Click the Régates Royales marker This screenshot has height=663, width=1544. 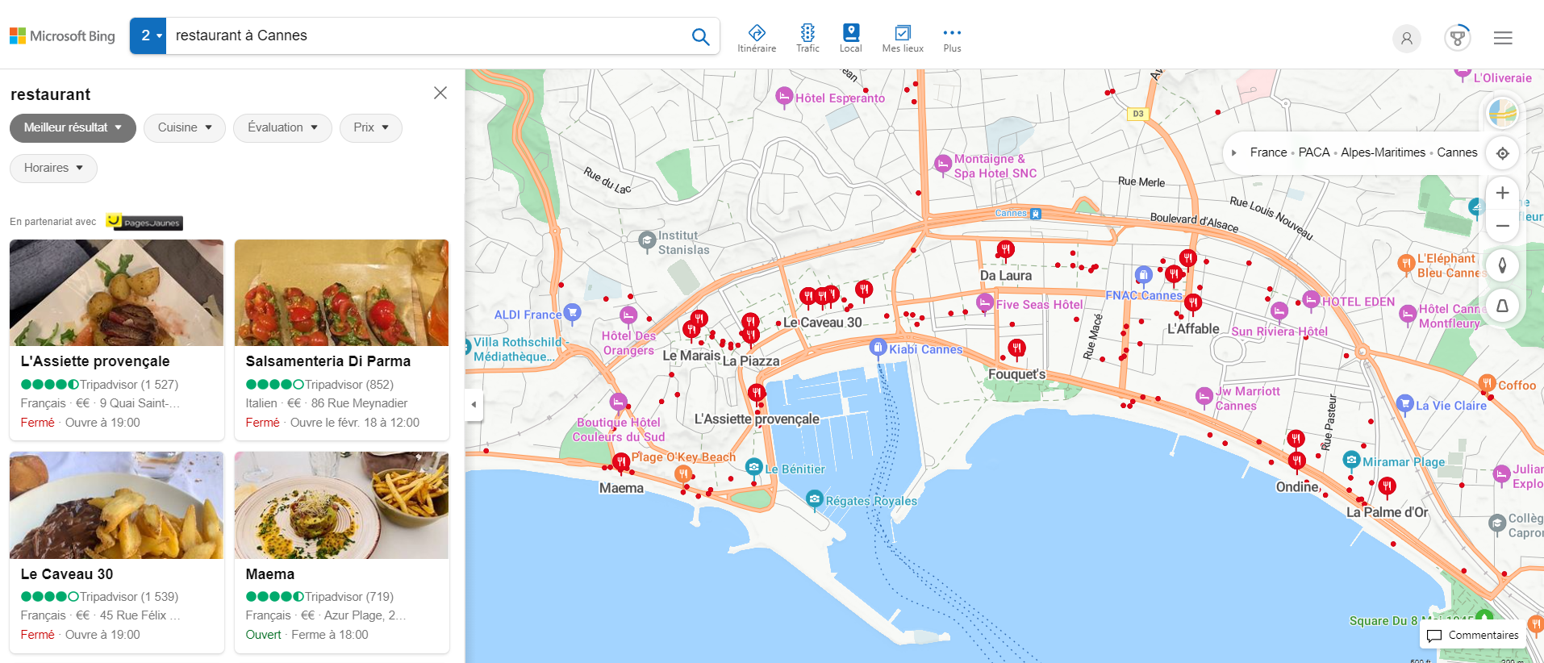coord(815,500)
